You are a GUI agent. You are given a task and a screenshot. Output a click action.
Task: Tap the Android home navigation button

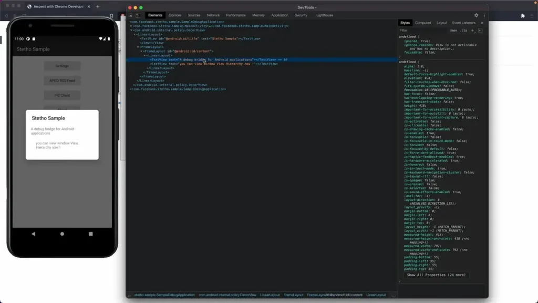coord(62,234)
